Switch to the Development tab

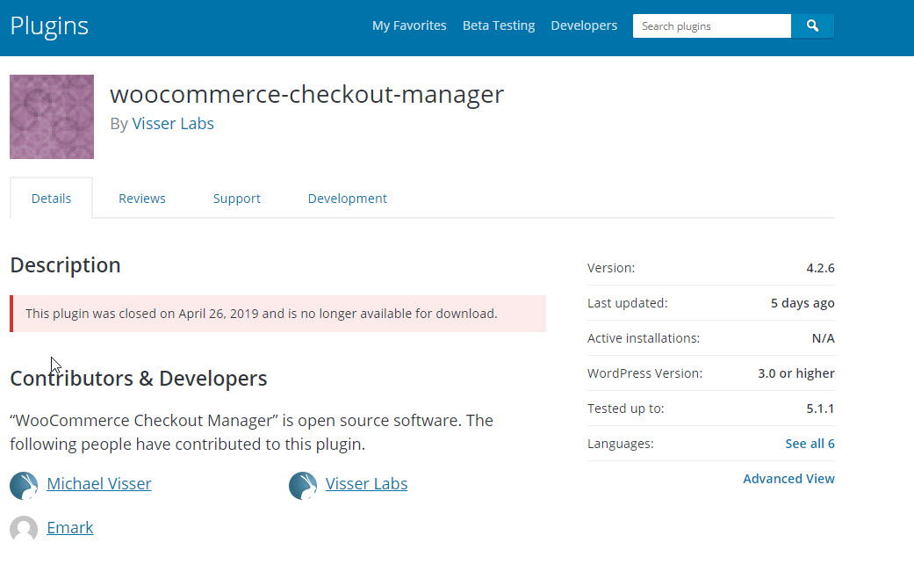(347, 199)
